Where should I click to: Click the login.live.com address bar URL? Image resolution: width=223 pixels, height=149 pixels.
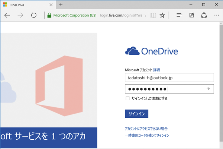pyautogui.click(x=123, y=15)
